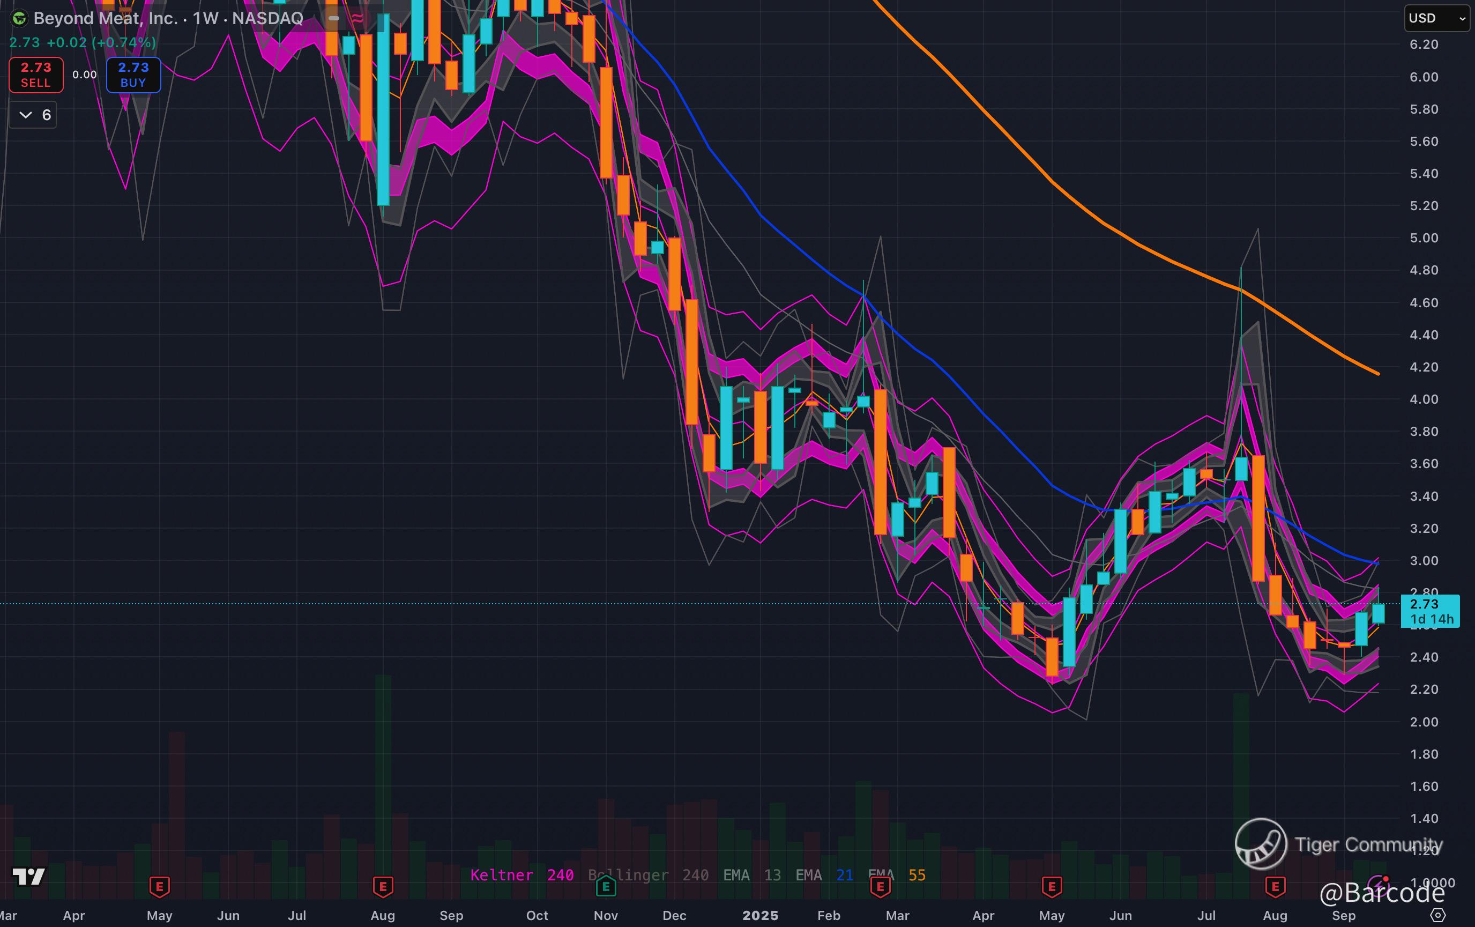Click the TradingView logo icon
The width and height of the screenshot is (1475, 927).
29,877
